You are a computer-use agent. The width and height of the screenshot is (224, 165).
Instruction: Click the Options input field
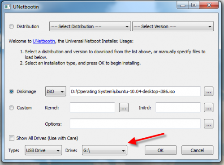135,124
